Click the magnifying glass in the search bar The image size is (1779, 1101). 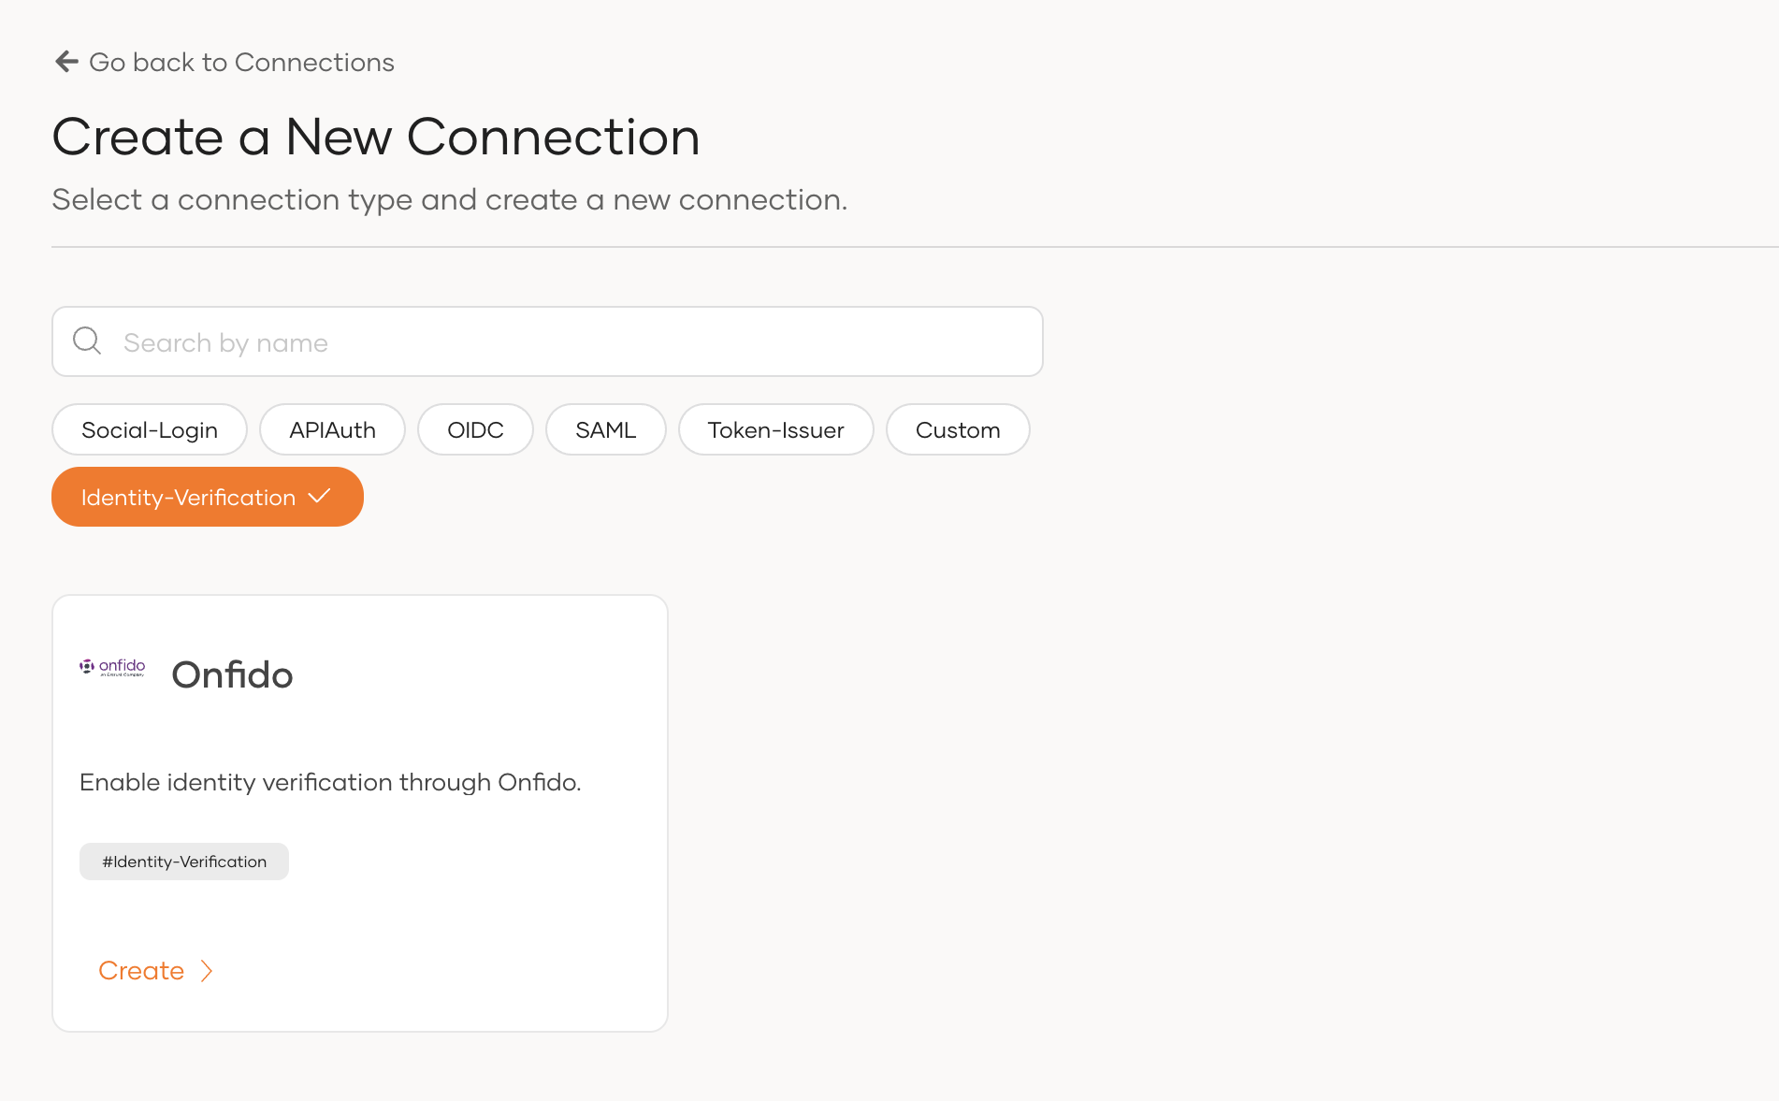tap(87, 340)
